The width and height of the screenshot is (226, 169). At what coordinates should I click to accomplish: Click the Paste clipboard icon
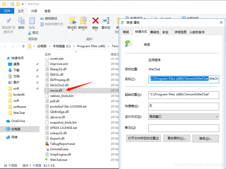click(32, 21)
